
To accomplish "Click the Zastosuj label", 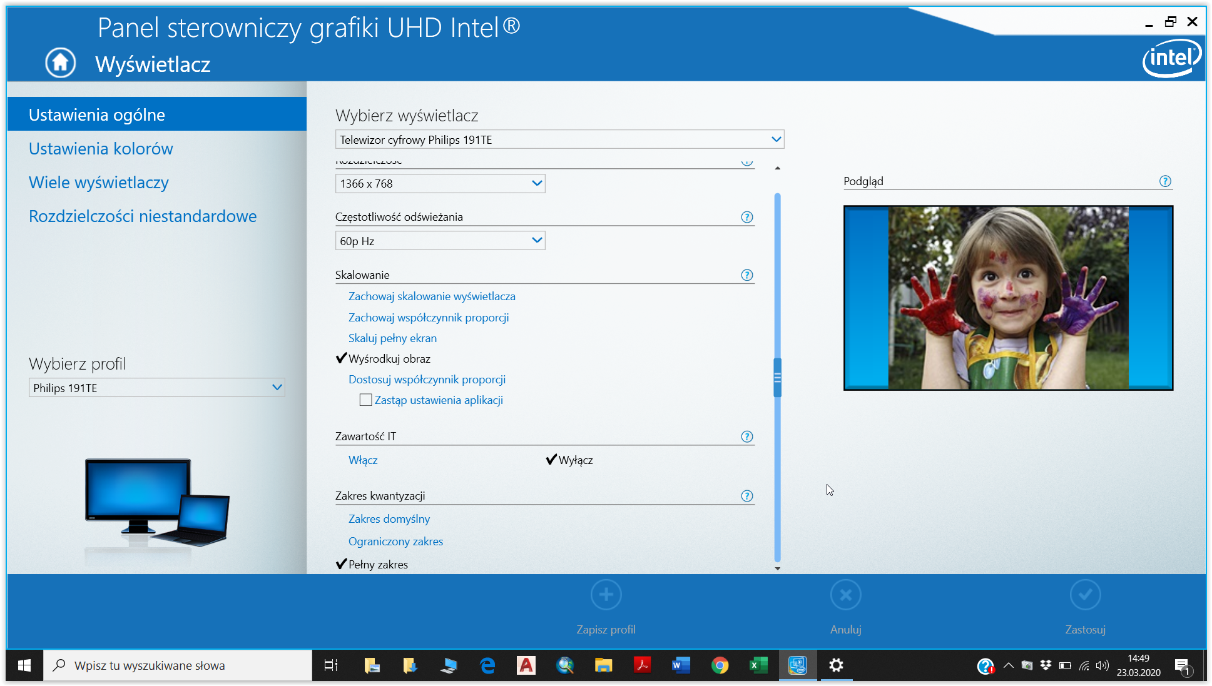I will 1086,630.
